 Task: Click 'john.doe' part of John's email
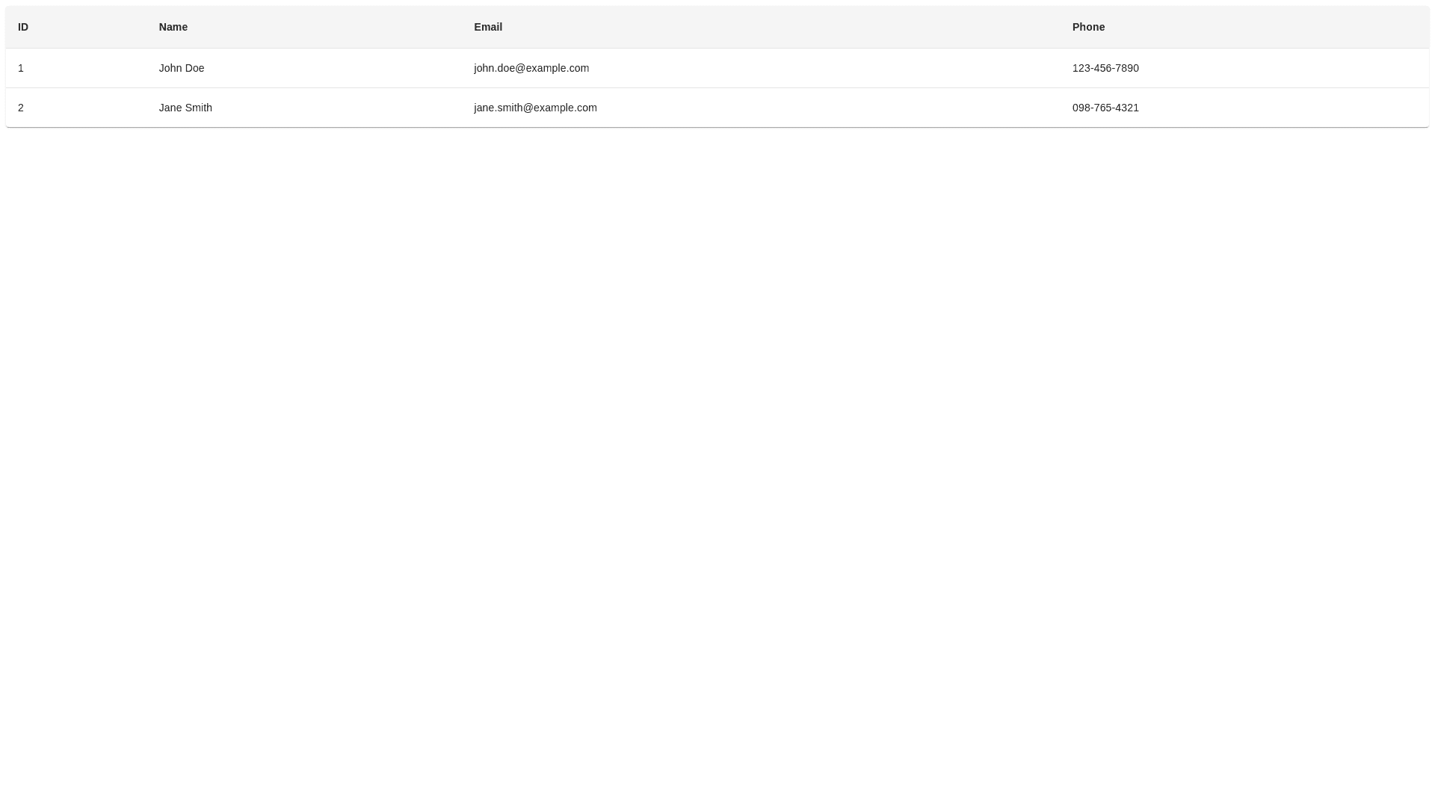click(494, 68)
